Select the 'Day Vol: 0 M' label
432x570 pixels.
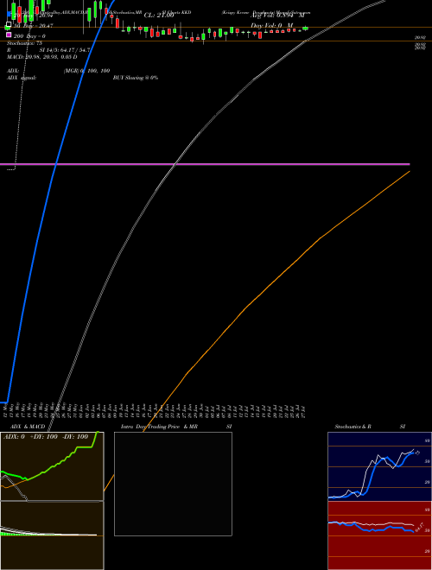[x=271, y=25]
